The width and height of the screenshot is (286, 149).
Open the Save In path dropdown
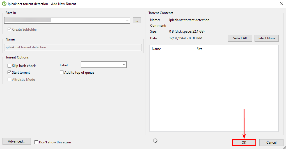(x=127, y=20)
